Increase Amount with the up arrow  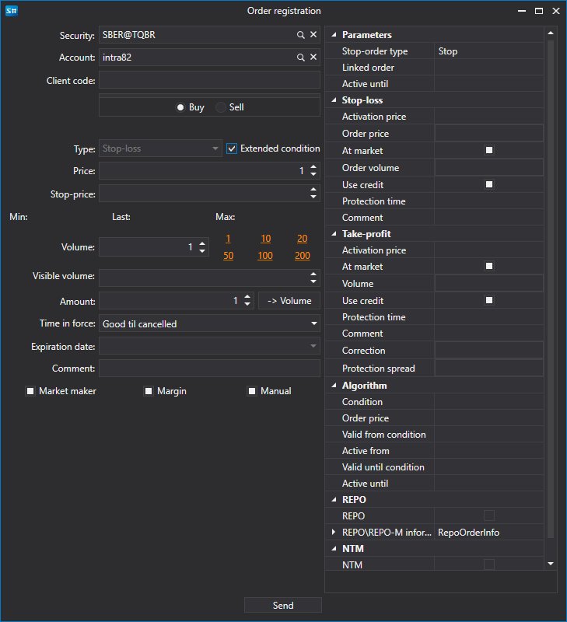click(247, 297)
